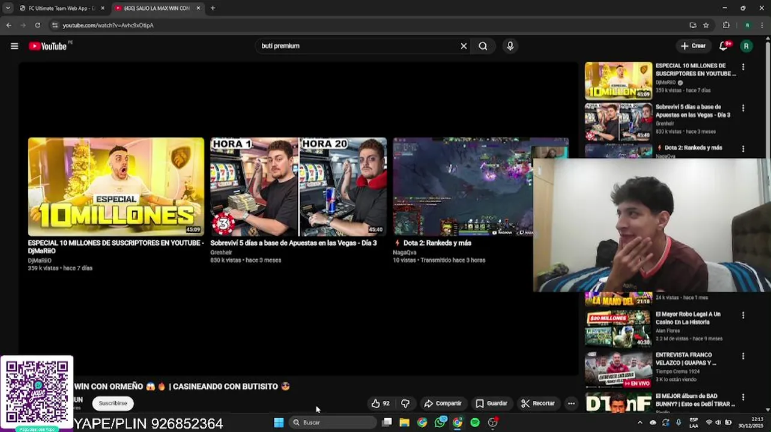The image size is (771, 432).
Task: Open the install app icon in address bar
Action: pyautogui.click(x=693, y=25)
